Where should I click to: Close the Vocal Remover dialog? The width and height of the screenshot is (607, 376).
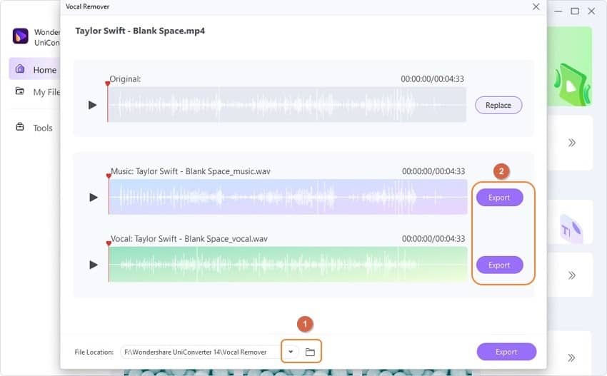point(536,6)
